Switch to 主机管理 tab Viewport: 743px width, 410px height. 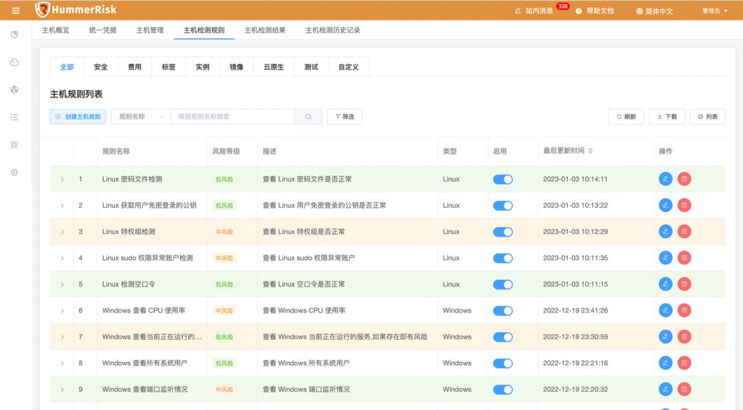(x=150, y=30)
